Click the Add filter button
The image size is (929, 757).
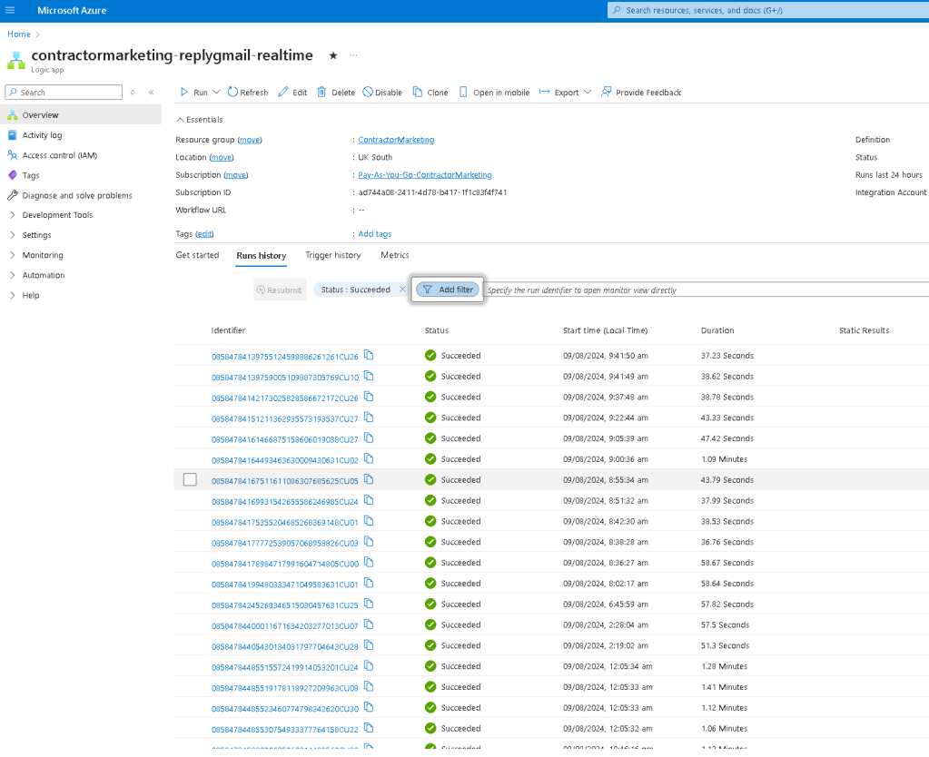(448, 290)
